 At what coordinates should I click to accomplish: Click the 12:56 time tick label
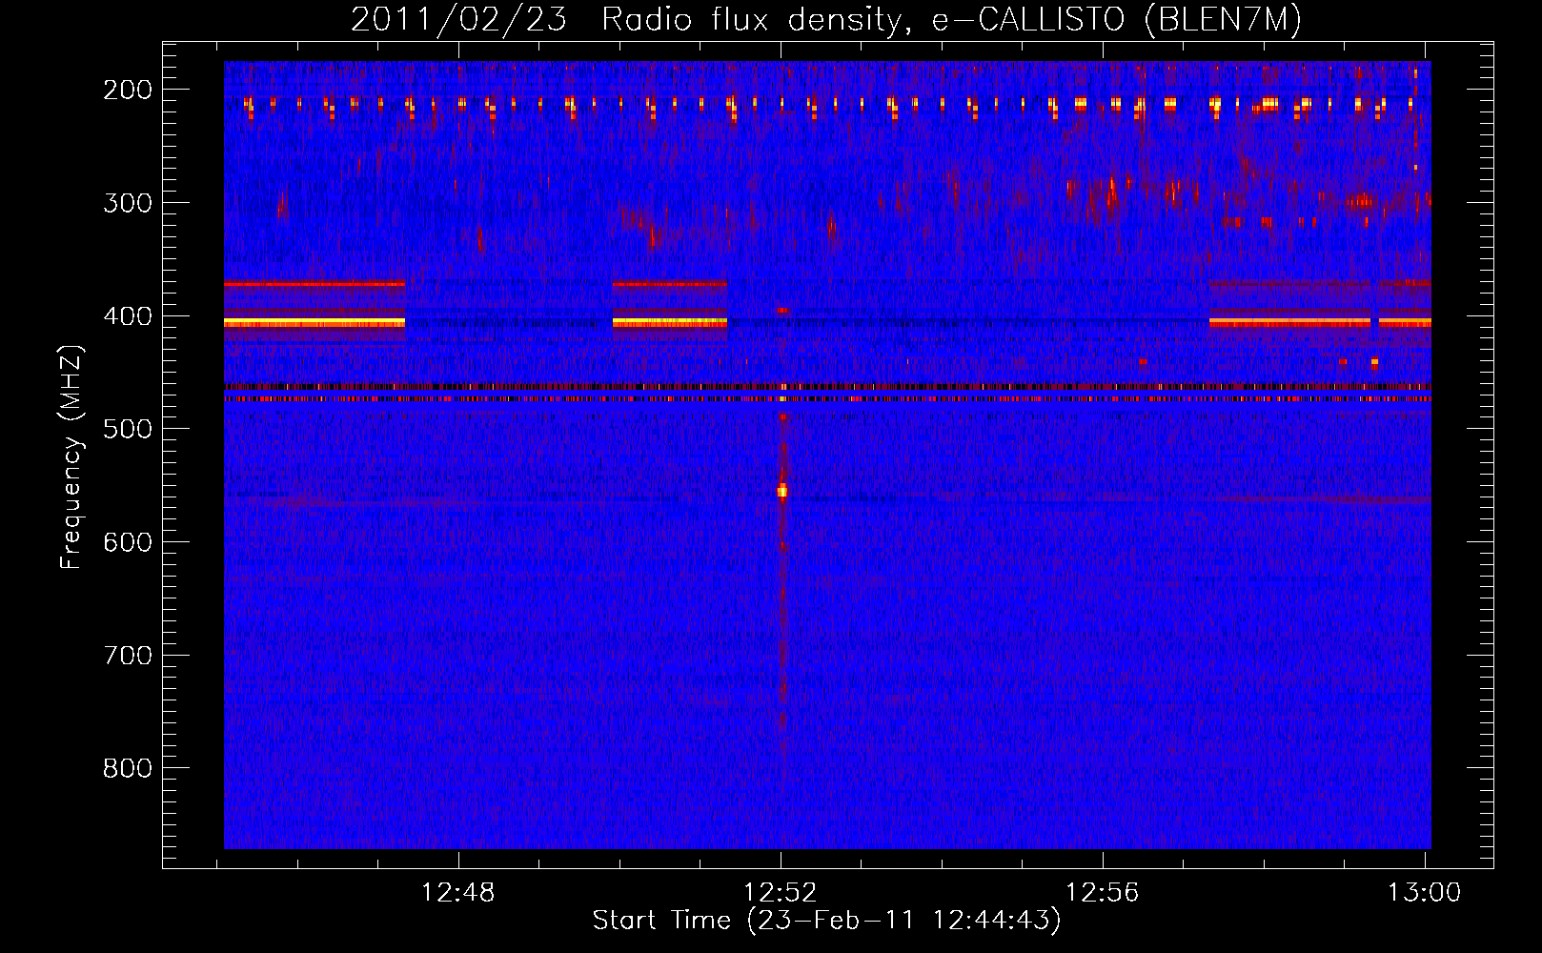(1102, 893)
